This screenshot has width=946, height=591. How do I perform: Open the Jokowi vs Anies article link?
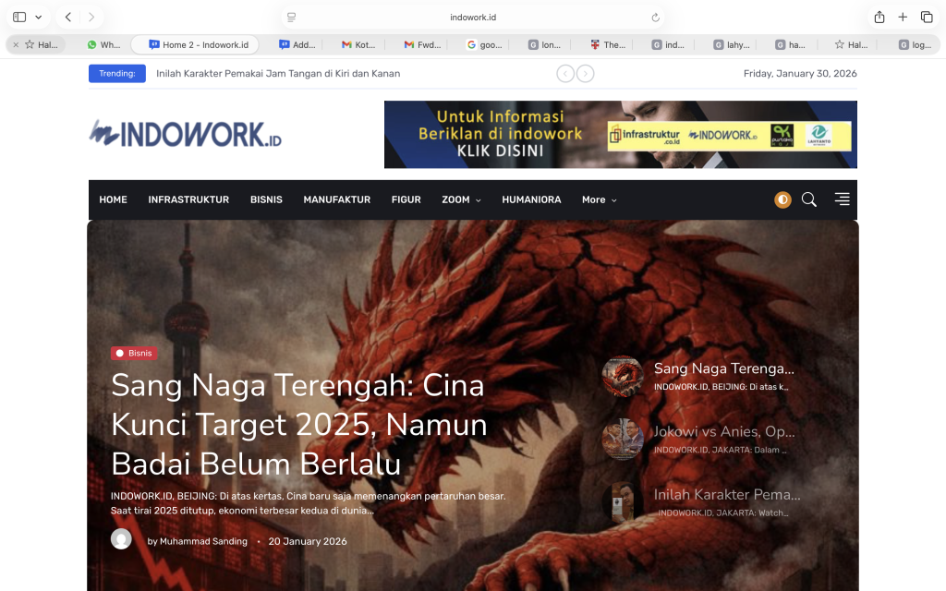tap(725, 431)
